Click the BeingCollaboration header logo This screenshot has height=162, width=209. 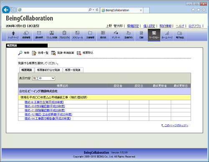pos(29,18)
